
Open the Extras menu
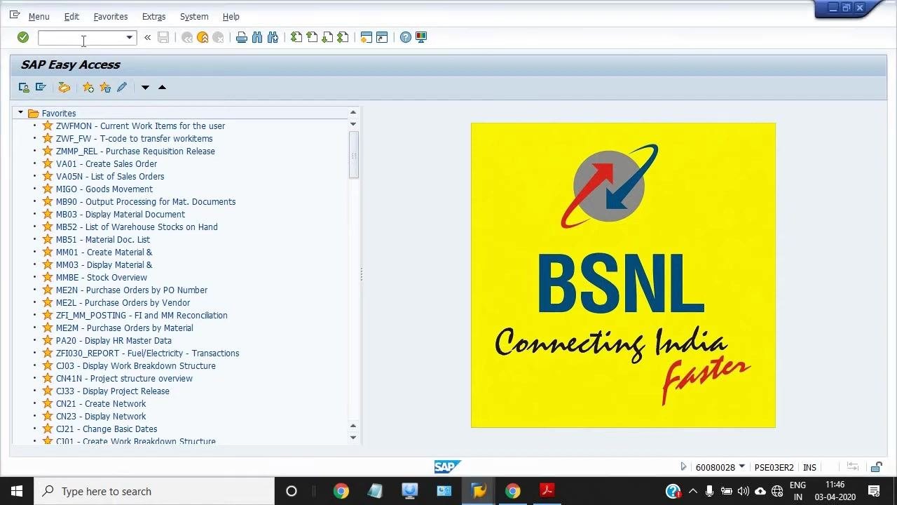pyautogui.click(x=153, y=16)
